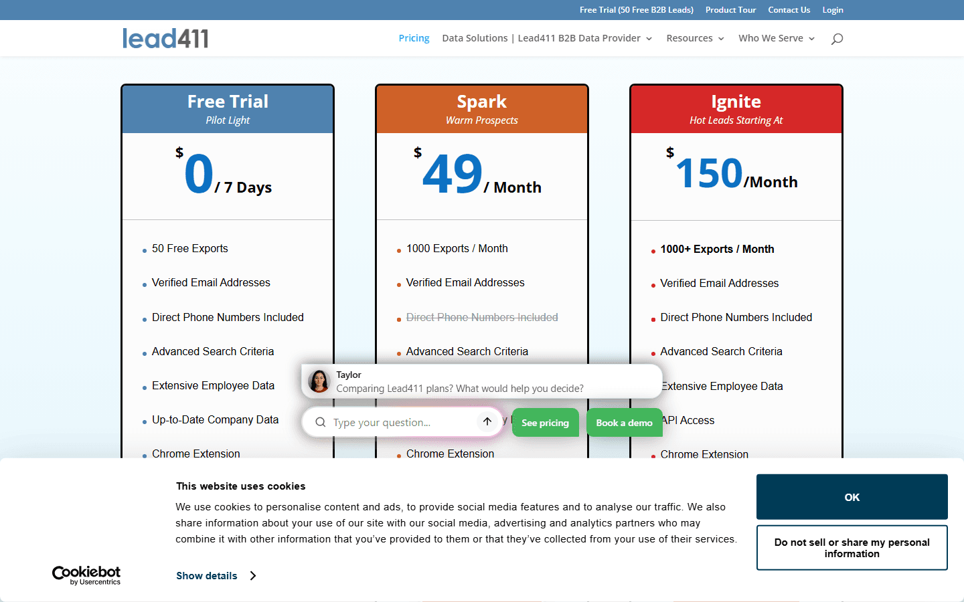Expand the Resources dropdown menu
This screenshot has width=964, height=602.
click(695, 38)
